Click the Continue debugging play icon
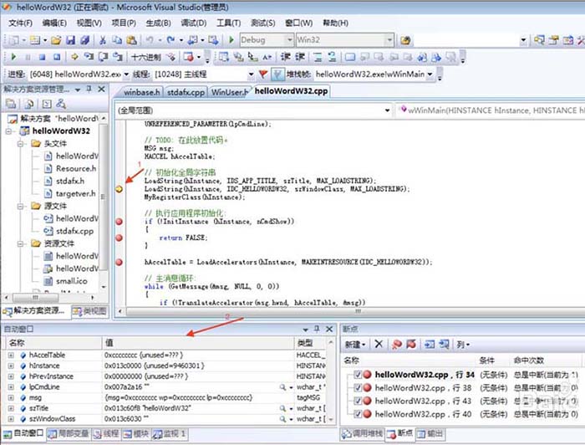The height and width of the screenshot is (445, 585). click(14, 57)
